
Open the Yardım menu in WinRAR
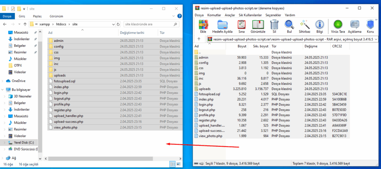pyautogui.click(x=290, y=15)
